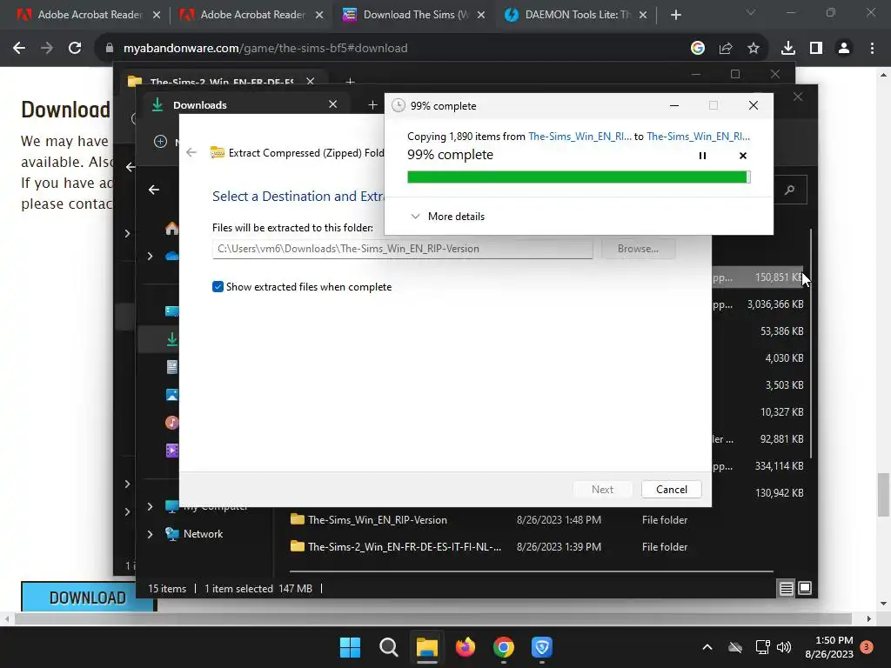Expand the OneDrive tree node
This screenshot has width=891, height=668.
(x=150, y=257)
